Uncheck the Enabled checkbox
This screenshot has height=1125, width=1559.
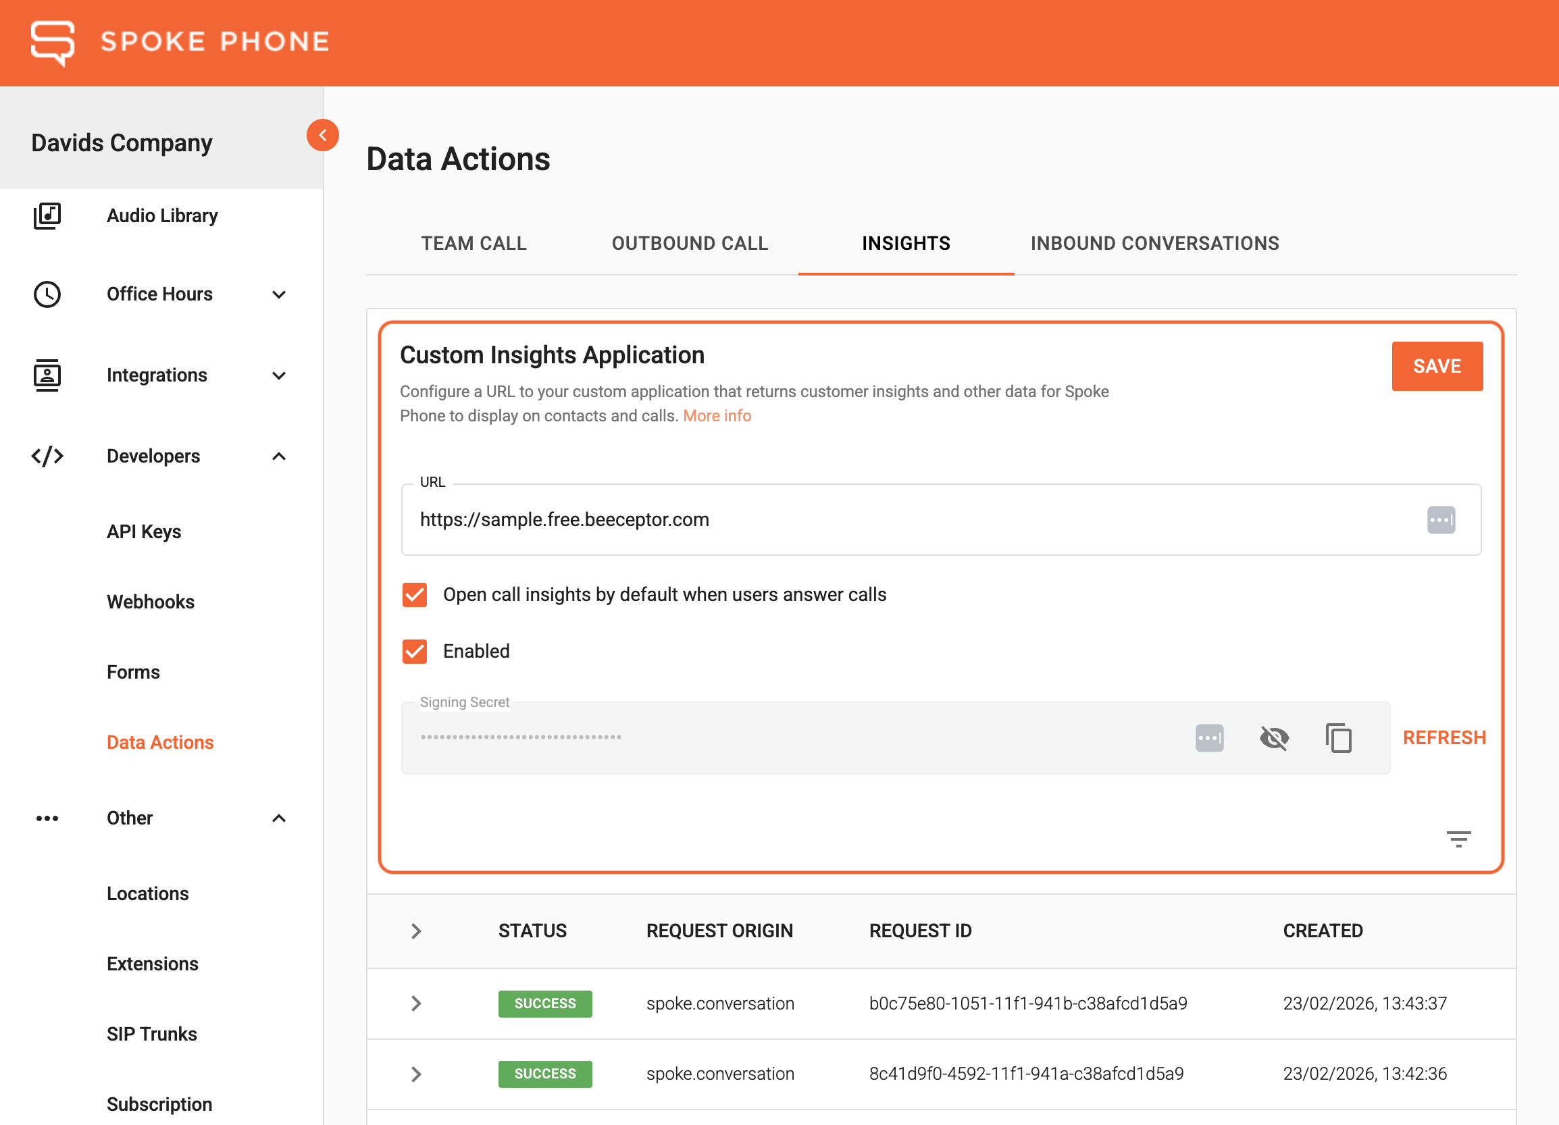click(415, 651)
